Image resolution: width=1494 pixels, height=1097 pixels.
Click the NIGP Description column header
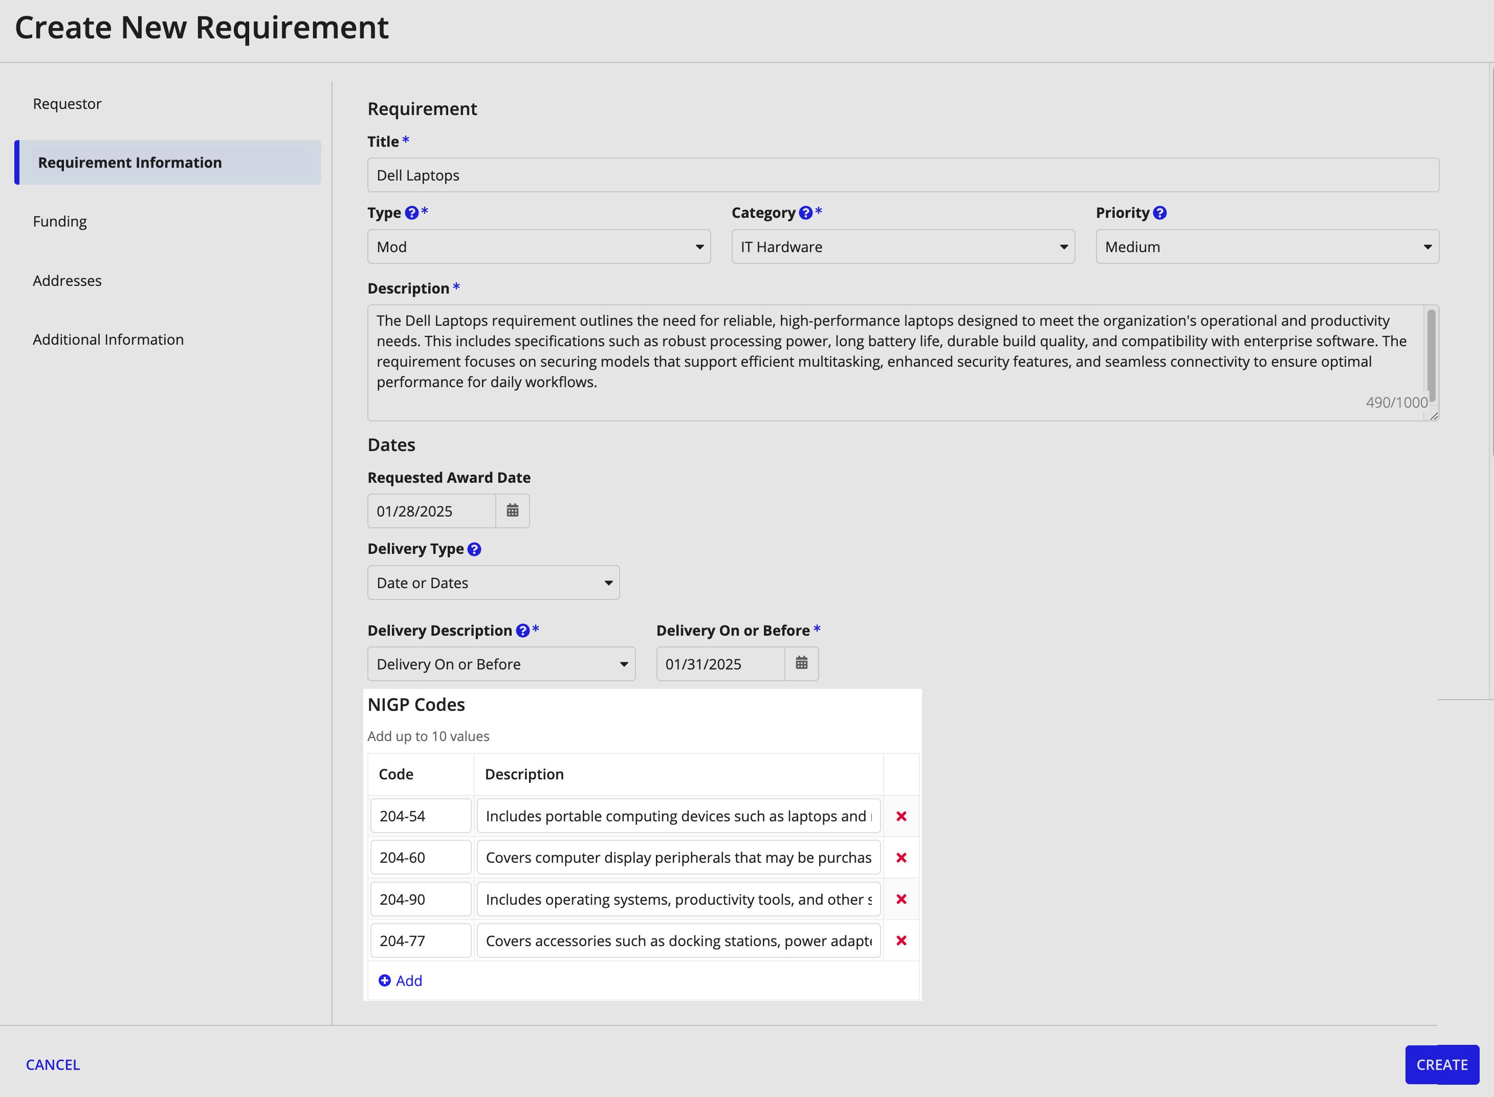coord(524,774)
